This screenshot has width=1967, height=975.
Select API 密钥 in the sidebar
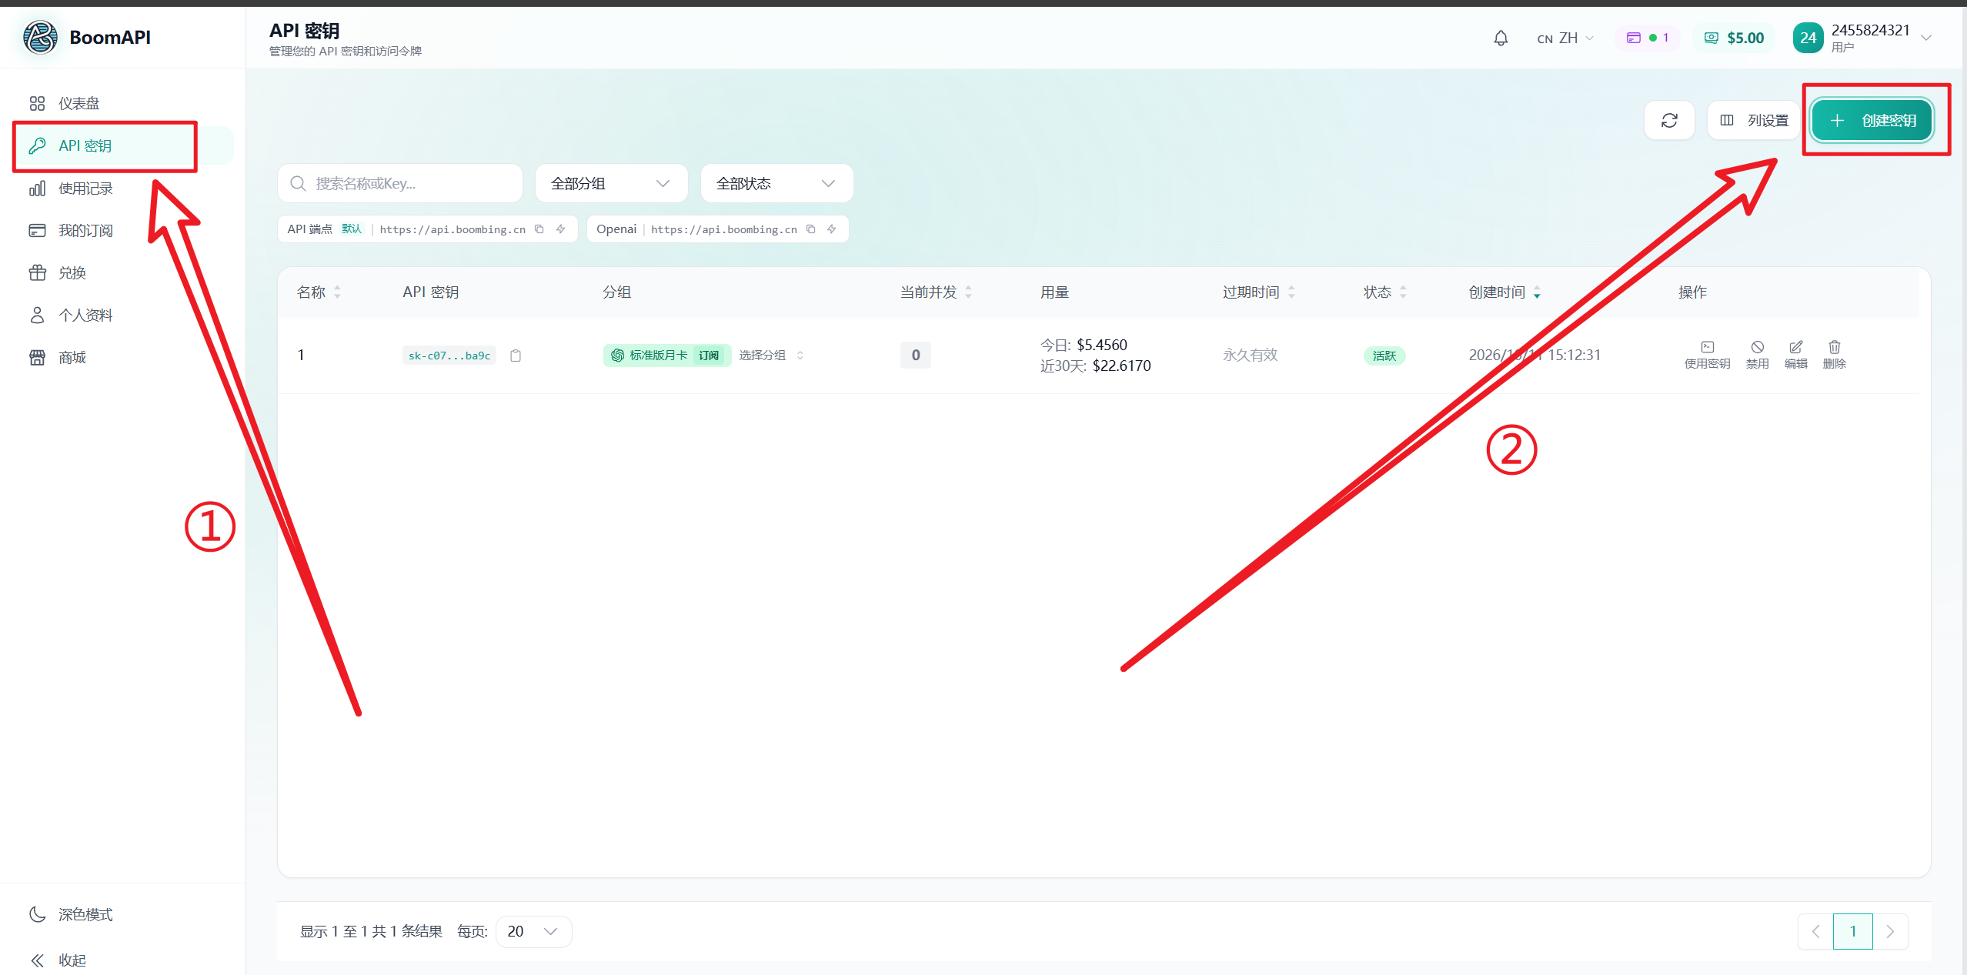pyautogui.click(x=123, y=145)
